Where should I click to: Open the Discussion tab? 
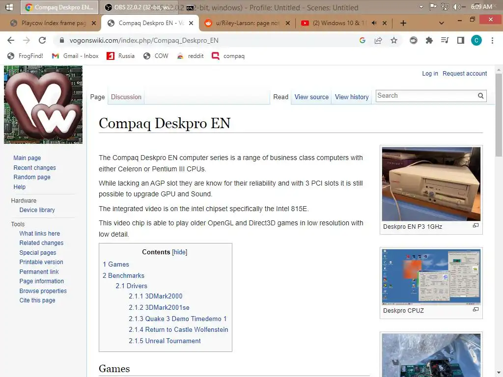coord(126,97)
